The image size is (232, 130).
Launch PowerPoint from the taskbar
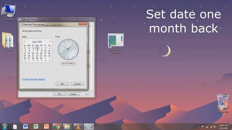point(46,126)
